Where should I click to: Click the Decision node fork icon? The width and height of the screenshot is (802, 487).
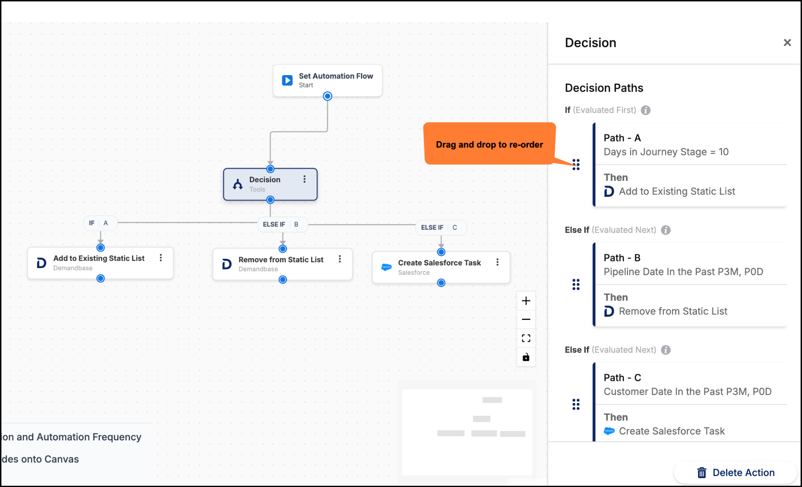238,184
